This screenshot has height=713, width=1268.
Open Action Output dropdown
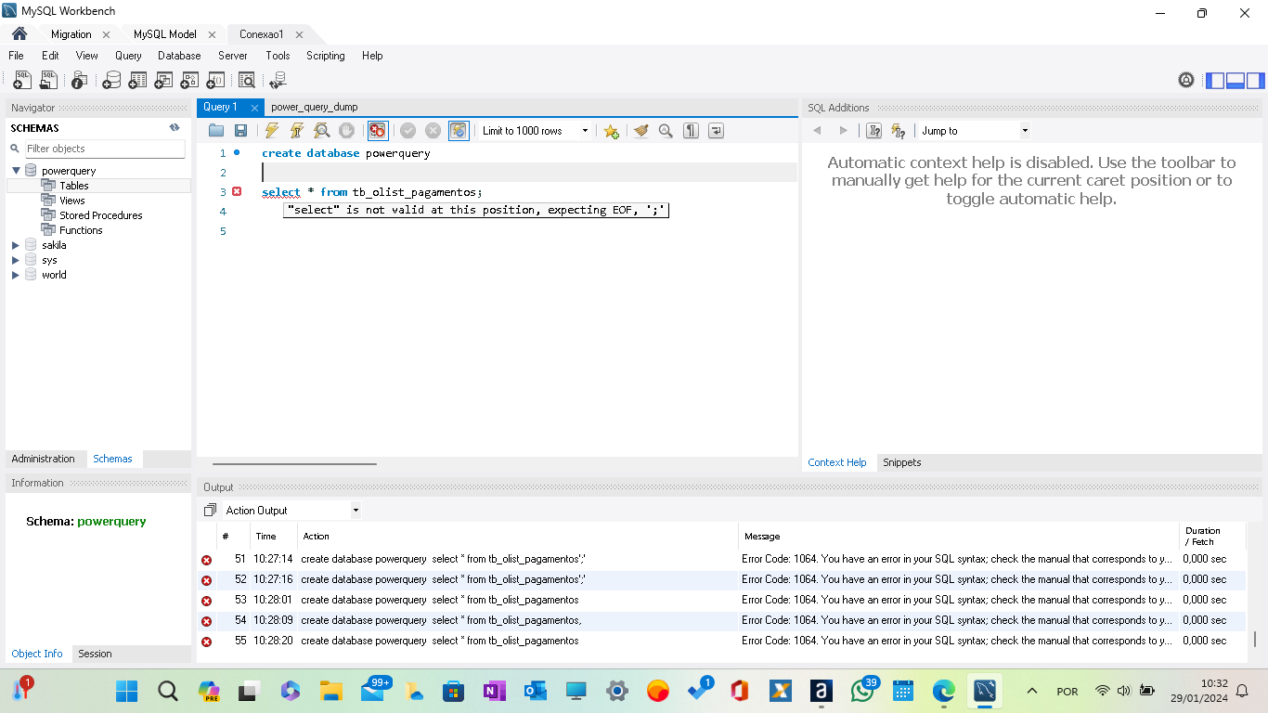pos(291,510)
